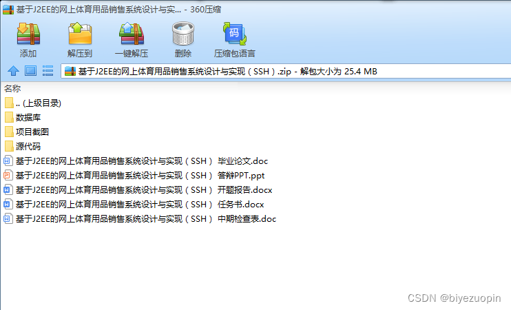The image size is (511, 310).
Task: Click the PowerPoint icon of 答辩PPT.ppt
Action: 8,176
